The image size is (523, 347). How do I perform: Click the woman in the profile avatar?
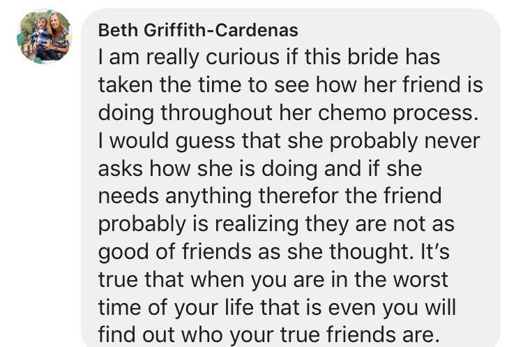(x=59, y=35)
